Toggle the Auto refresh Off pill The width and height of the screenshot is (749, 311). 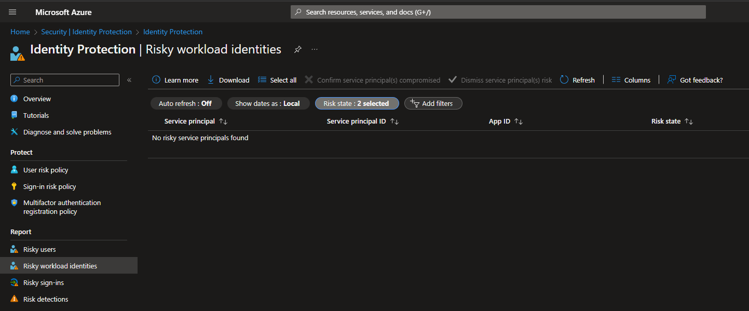pos(186,103)
